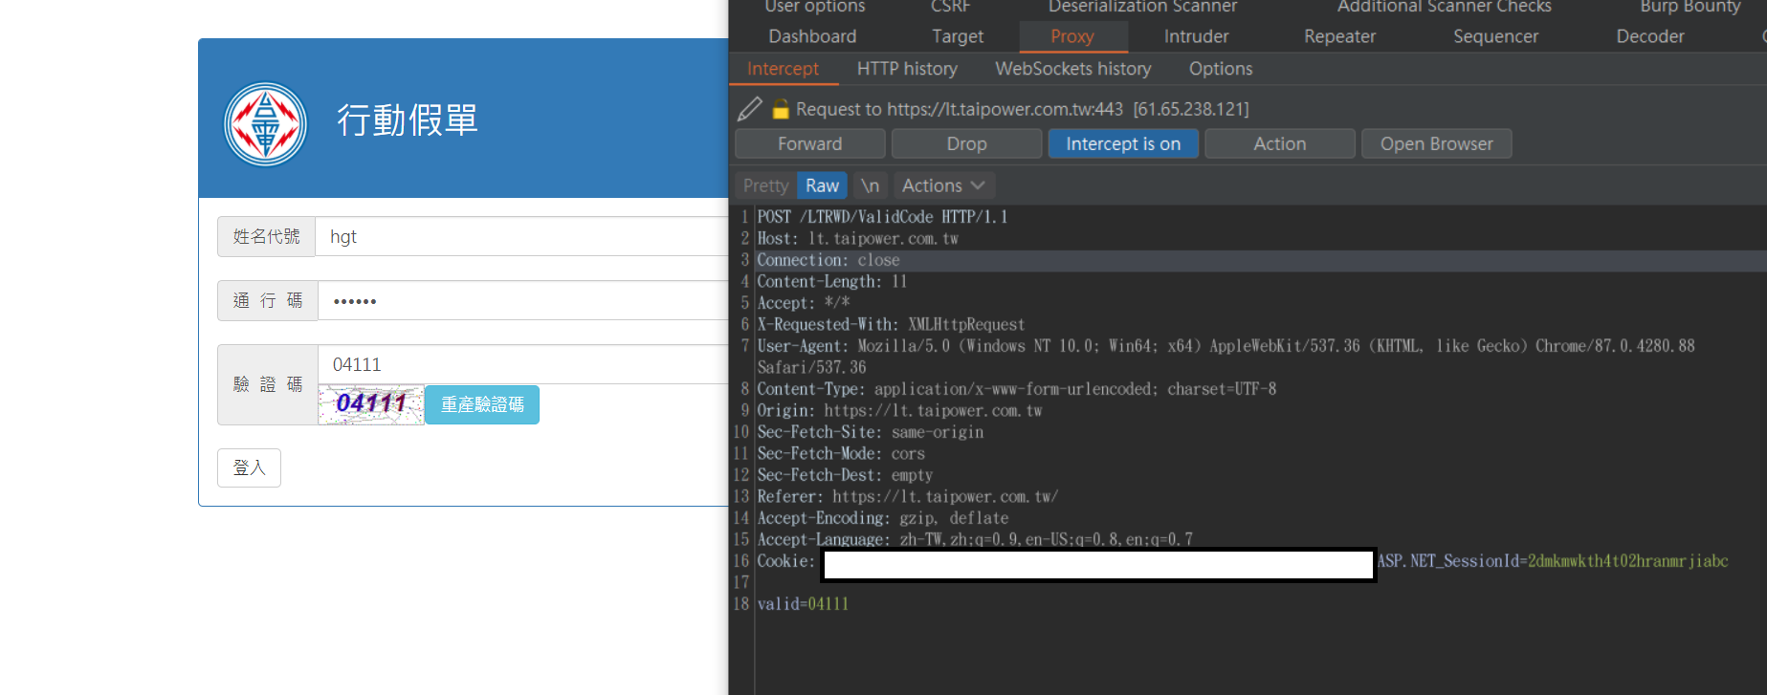Click the Accept-Encoding: gzip, deflate line

click(883, 518)
